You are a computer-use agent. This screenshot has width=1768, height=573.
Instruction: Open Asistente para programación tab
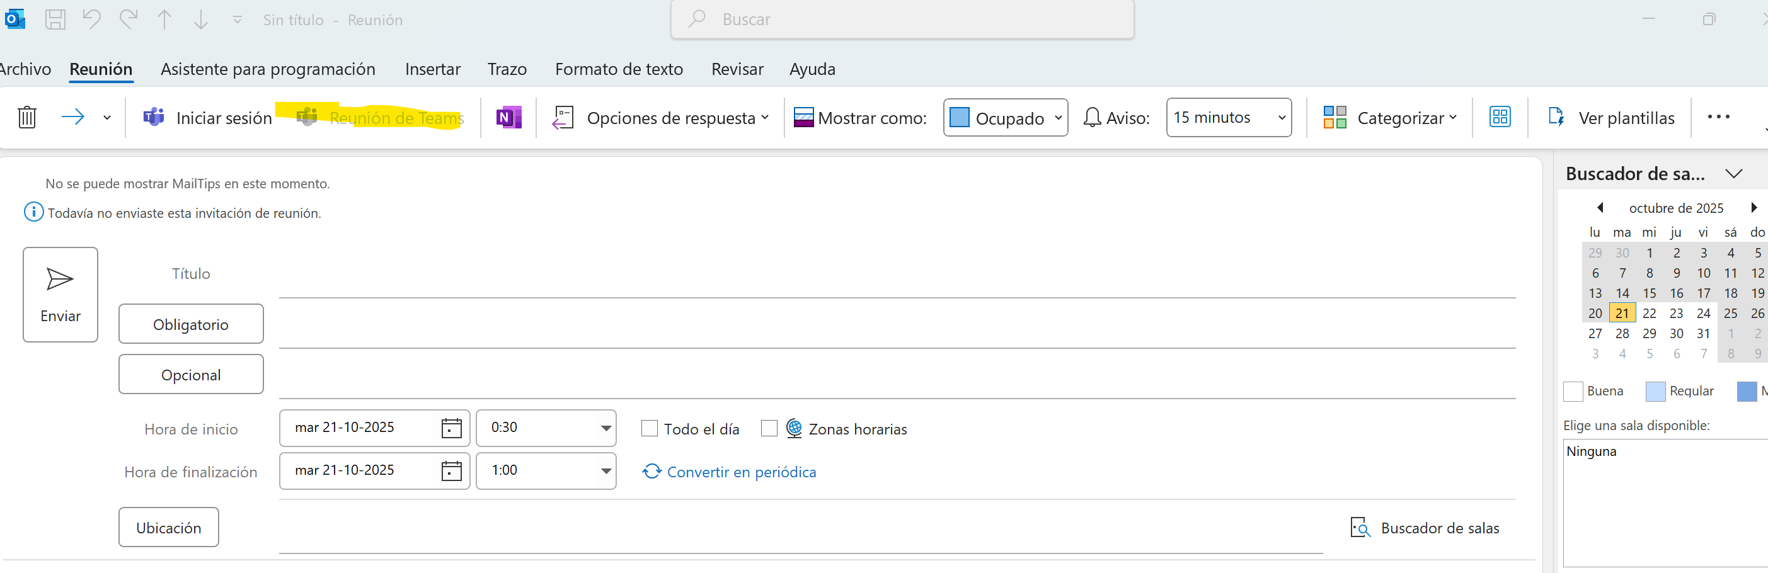268,69
